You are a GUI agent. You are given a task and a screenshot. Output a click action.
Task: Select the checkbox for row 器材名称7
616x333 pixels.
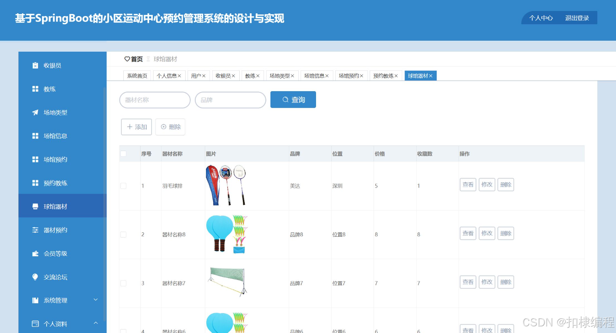[x=123, y=283]
